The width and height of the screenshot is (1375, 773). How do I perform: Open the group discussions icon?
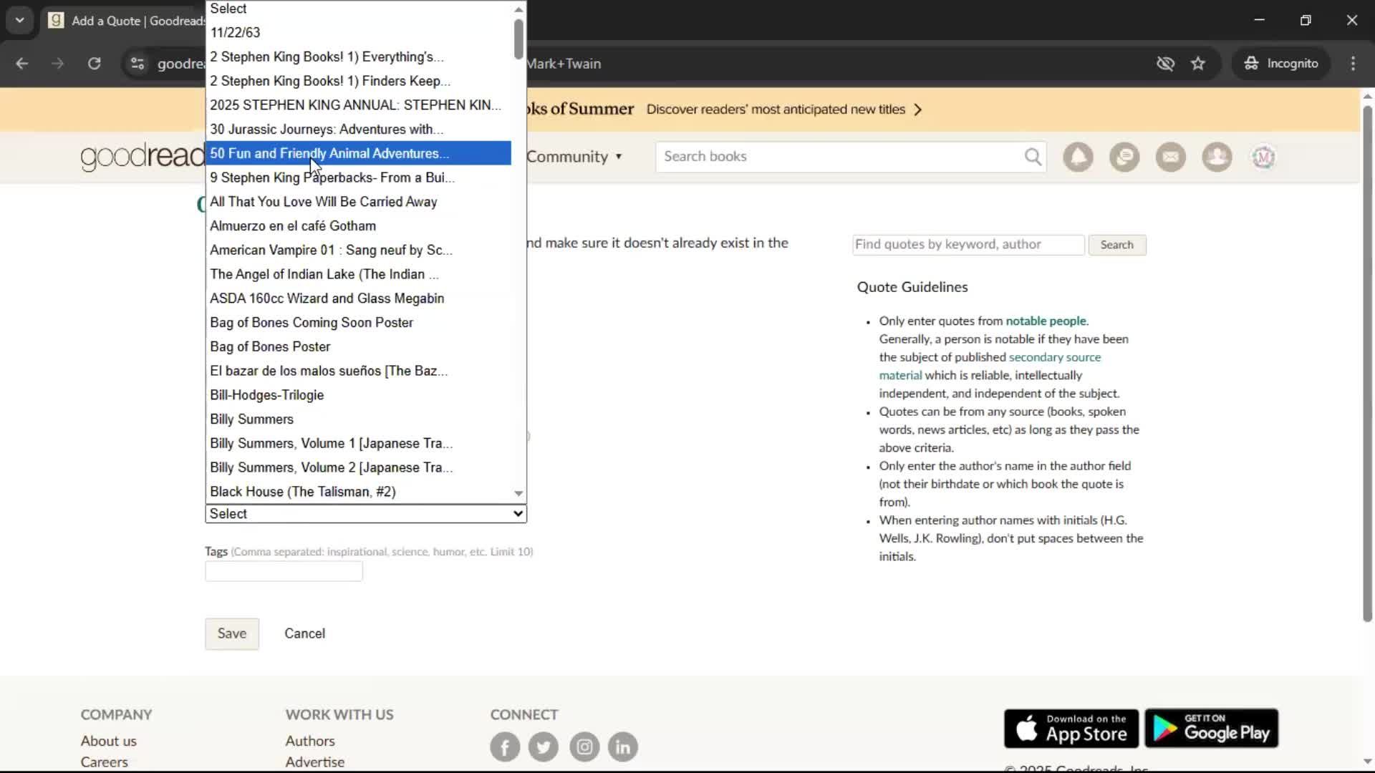(1124, 157)
